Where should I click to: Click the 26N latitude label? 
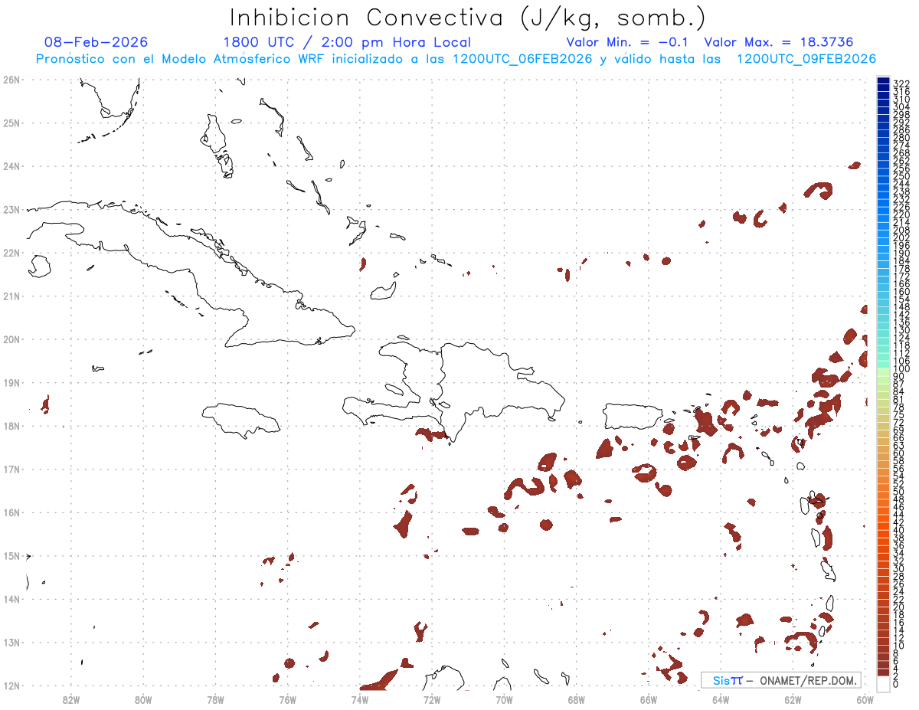(x=11, y=79)
